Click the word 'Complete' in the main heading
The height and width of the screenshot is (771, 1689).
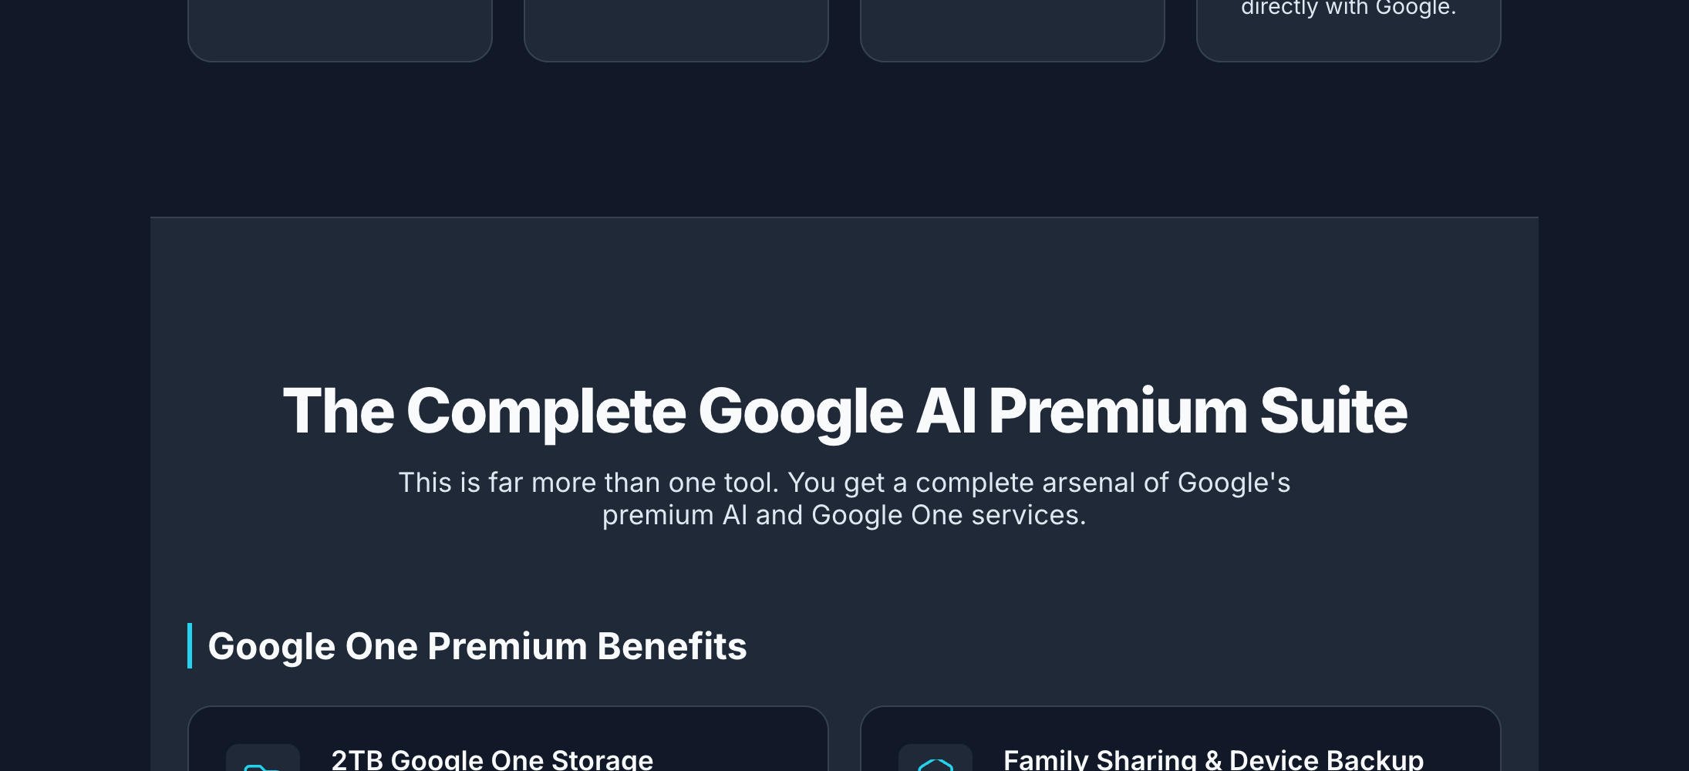pyautogui.click(x=546, y=412)
